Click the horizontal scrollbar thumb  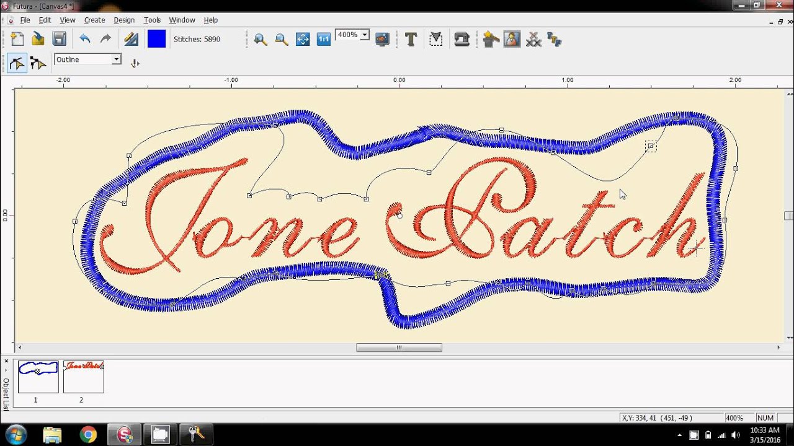[x=399, y=348]
